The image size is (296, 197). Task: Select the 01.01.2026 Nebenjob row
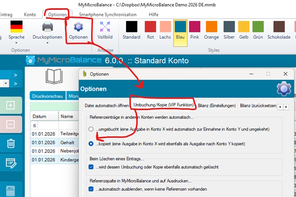click(55, 151)
